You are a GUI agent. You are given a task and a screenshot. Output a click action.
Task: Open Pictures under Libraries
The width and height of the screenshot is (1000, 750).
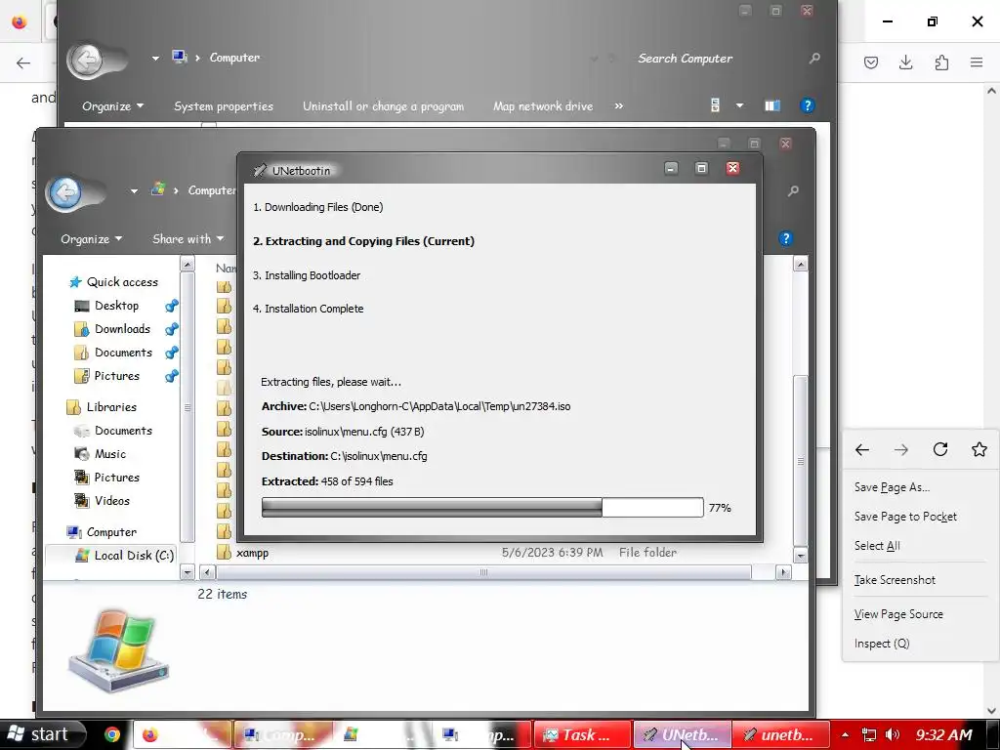[107, 478]
